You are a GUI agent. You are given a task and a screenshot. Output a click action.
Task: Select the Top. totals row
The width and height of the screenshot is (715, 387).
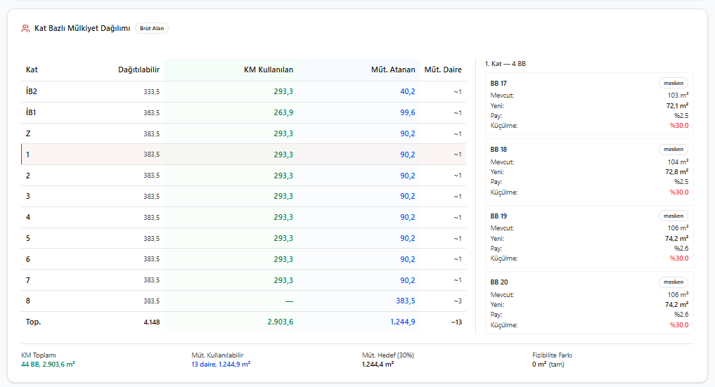[x=243, y=322]
